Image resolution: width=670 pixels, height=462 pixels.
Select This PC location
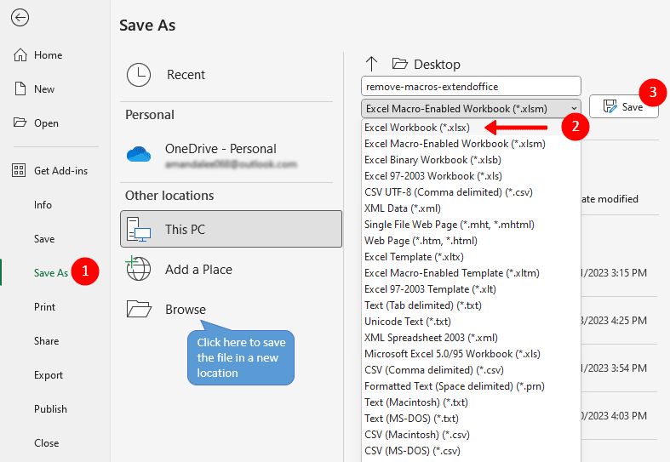pyautogui.click(x=232, y=229)
